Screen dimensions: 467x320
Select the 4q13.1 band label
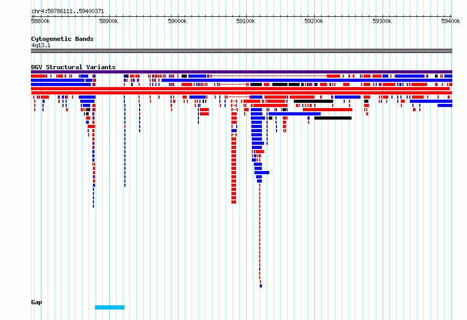[x=41, y=46]
